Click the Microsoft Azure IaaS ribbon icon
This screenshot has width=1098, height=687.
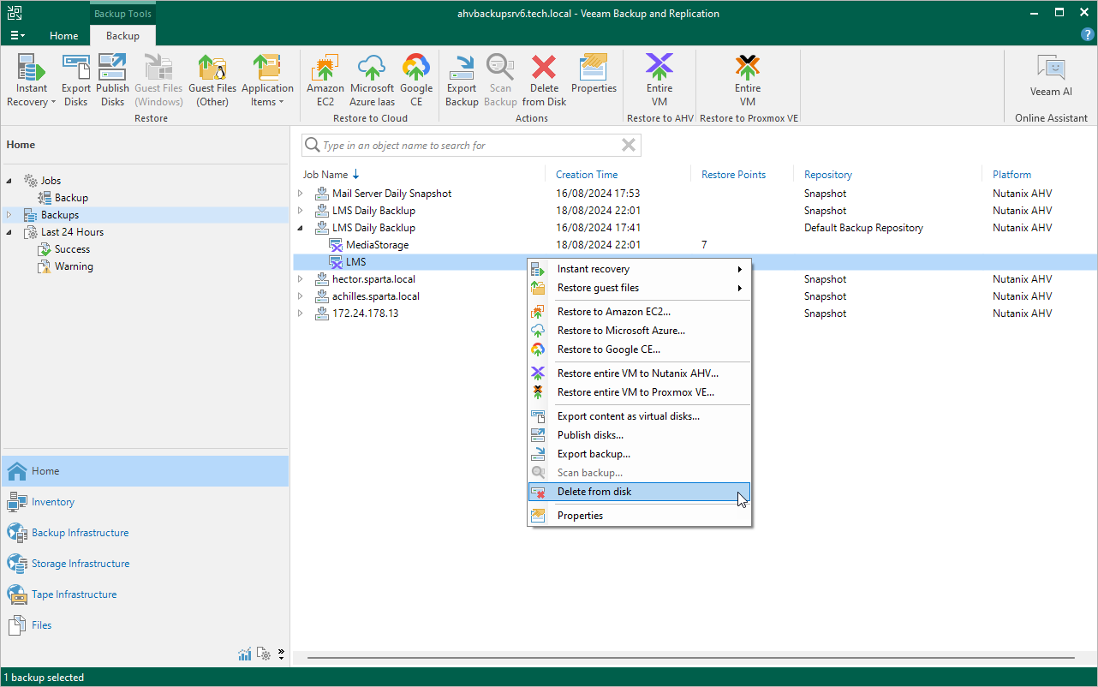tap(372, 81)
